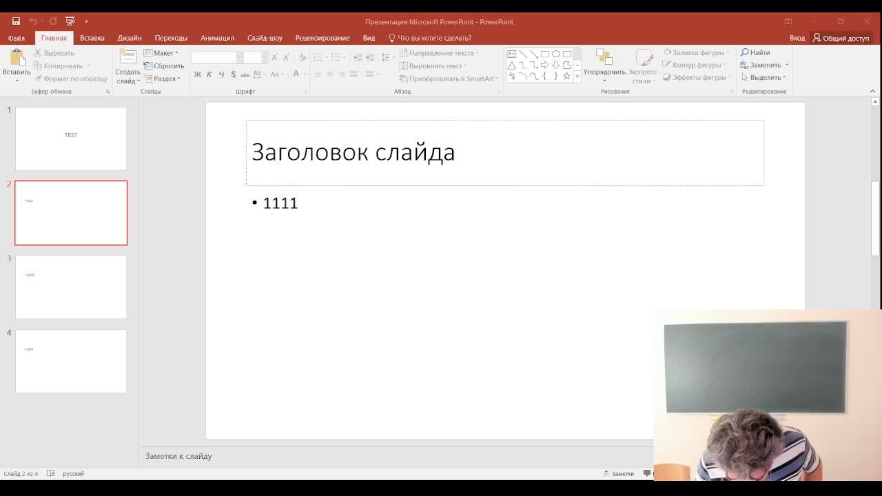Toggle underline Ч formatting
The image size is (882, 496).
click(221, 74)
